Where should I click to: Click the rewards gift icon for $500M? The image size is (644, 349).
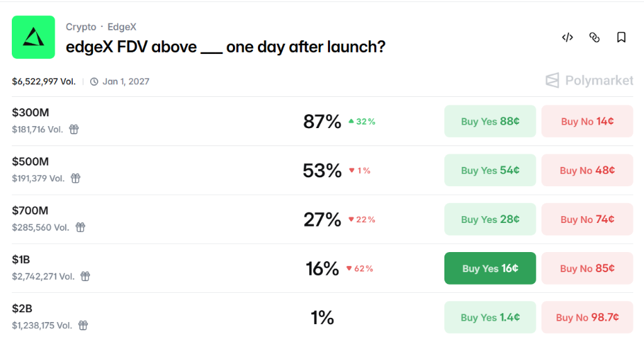click(76, 179)
